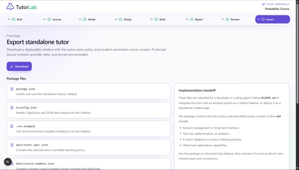The width and height of the screenshot is (299, 170).
Task: Click the Probability Course workspace label
Action: click(277, 9)
